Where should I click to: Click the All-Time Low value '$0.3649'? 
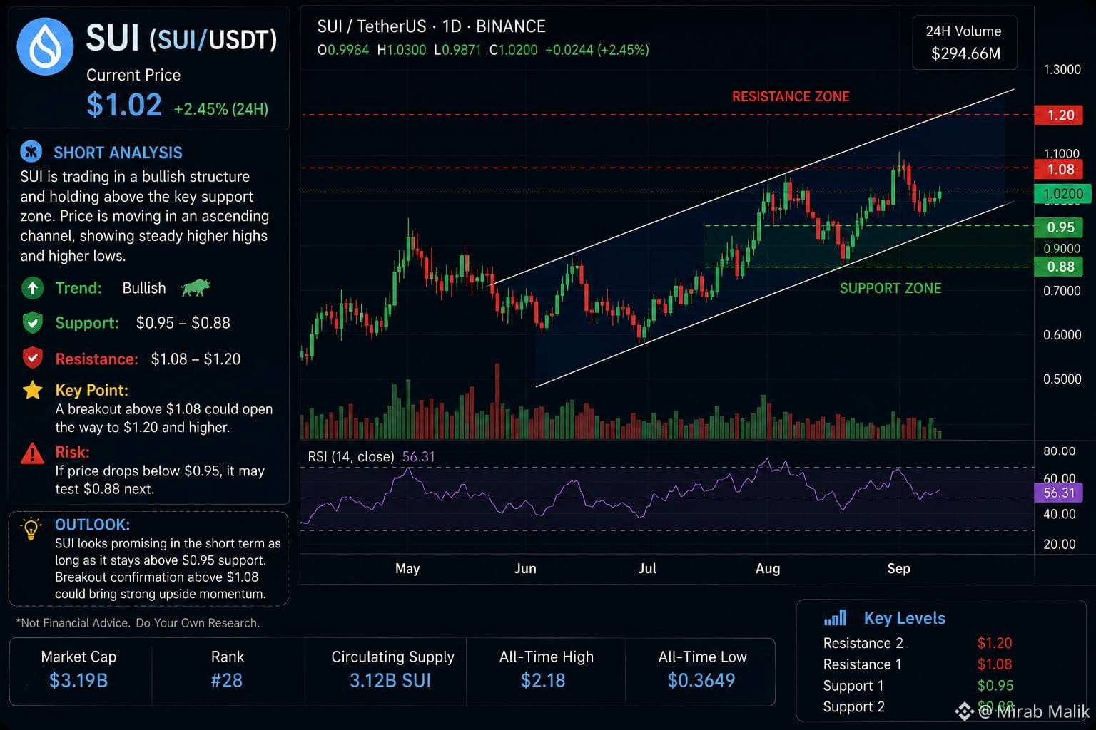pyautogui.click(x=701, y=681)
